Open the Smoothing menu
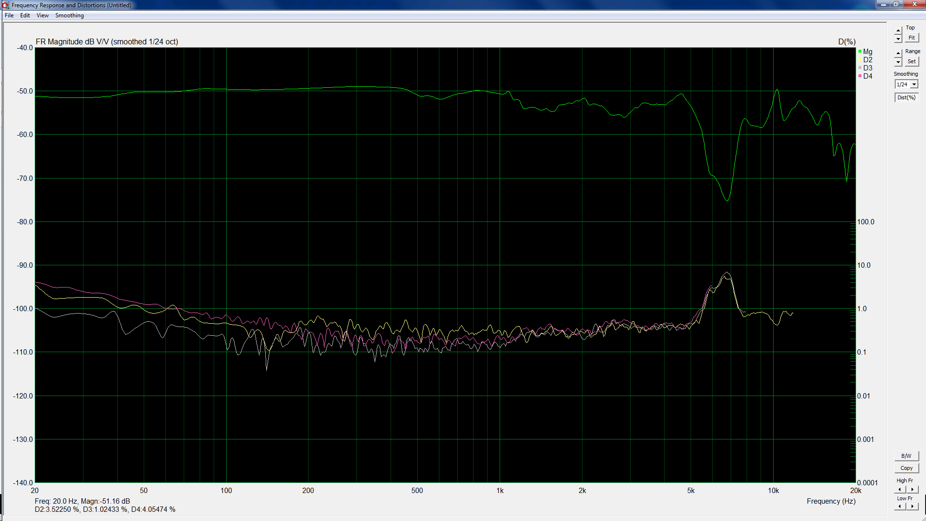The height and width of the screenshot is (521, 926). (x=69, y=15)
